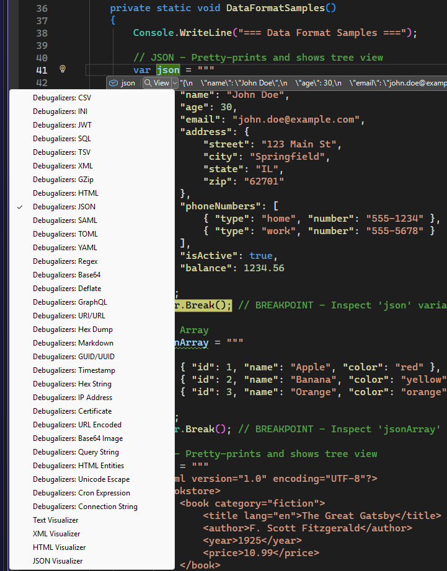This screenshot has width=447, height=571.
Task: Click the View magnifier button
Action: pyautogui.click(x=157, y=83)
